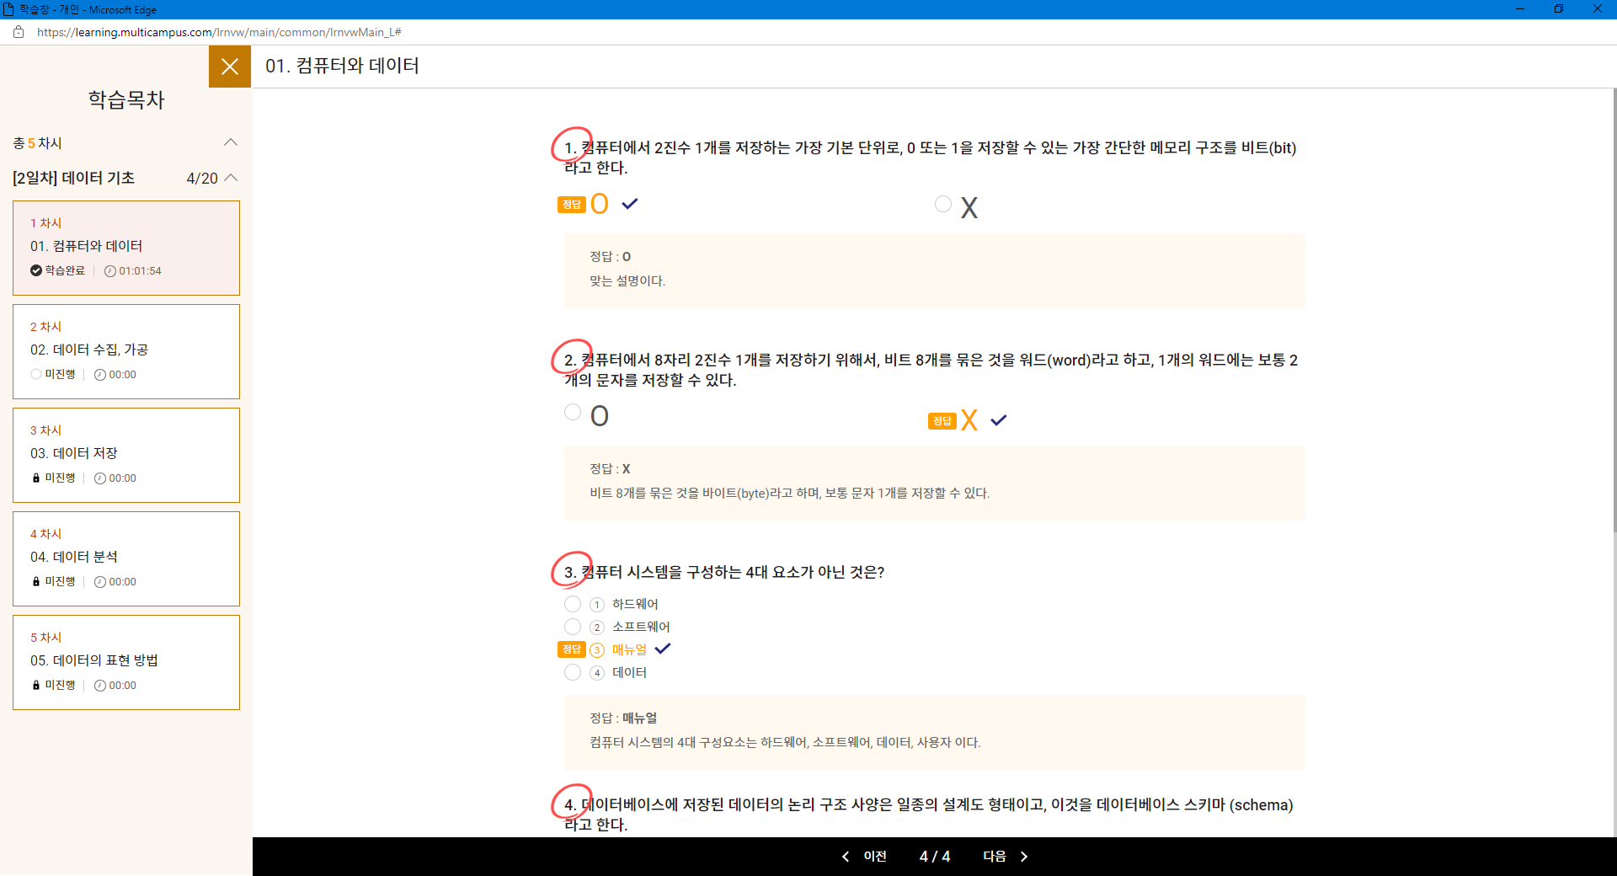Close the 학습목차 sidebar with orange X
Image resolution: width=1617 pixels, height=876 pixels.
coord(230,67)
